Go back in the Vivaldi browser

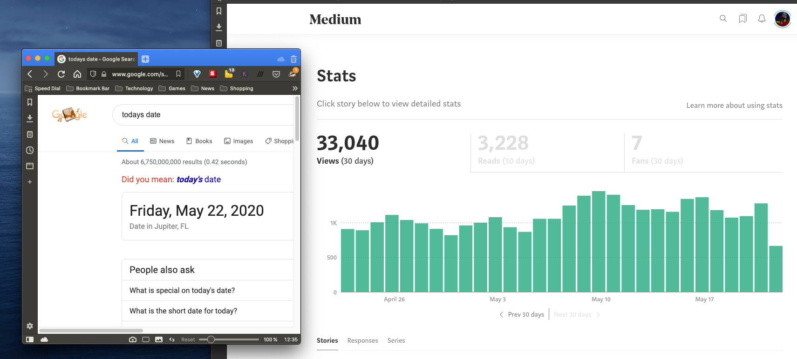[x=30, y=74]
